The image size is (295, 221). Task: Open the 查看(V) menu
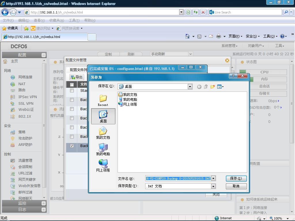(x=39, y=20)
